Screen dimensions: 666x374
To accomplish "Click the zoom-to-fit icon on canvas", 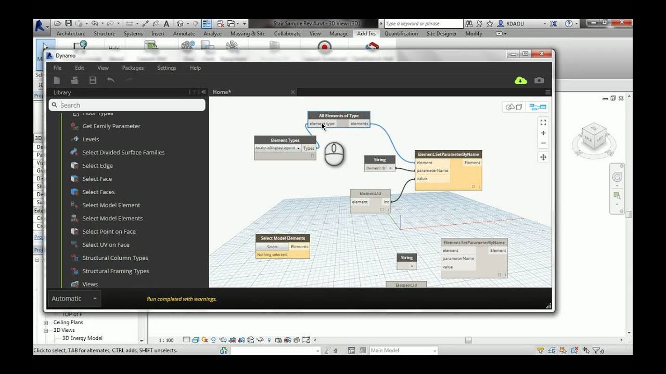I will point(543,123).
